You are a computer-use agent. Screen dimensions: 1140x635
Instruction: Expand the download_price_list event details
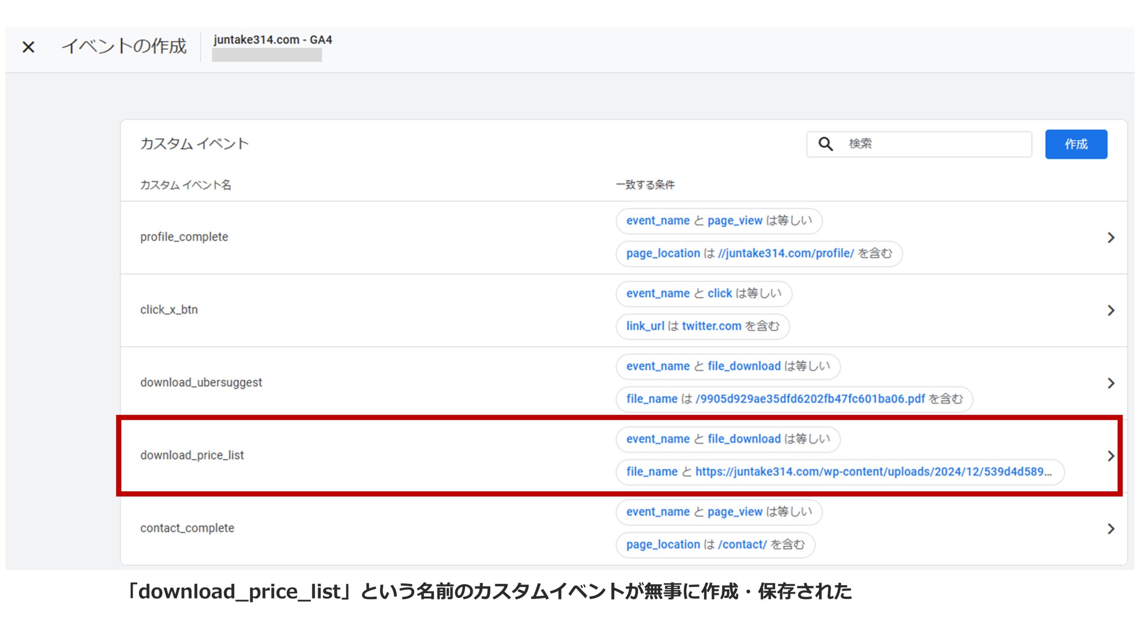(1110, 455)
